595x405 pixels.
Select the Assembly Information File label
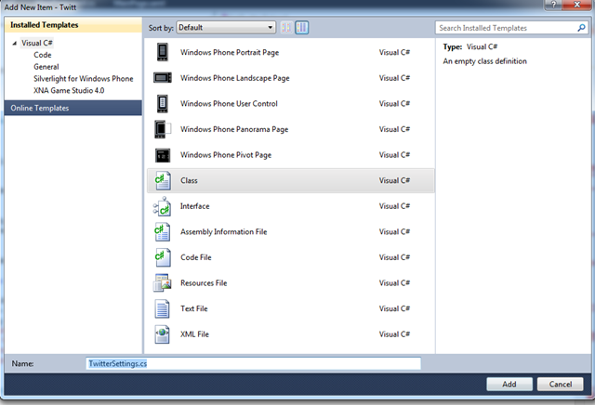tap(223, 231)
